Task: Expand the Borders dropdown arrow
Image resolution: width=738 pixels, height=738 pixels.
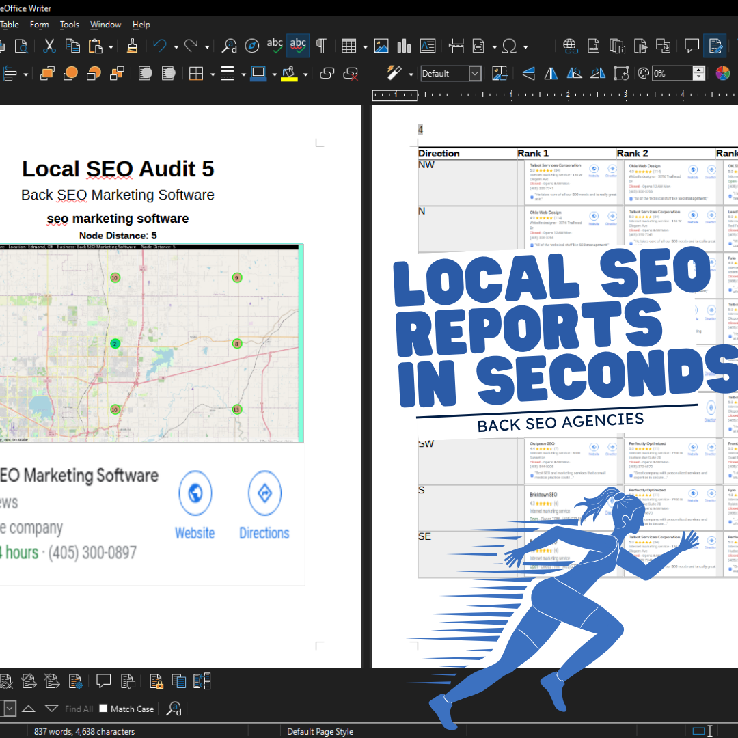Action: tap(213, 74)
